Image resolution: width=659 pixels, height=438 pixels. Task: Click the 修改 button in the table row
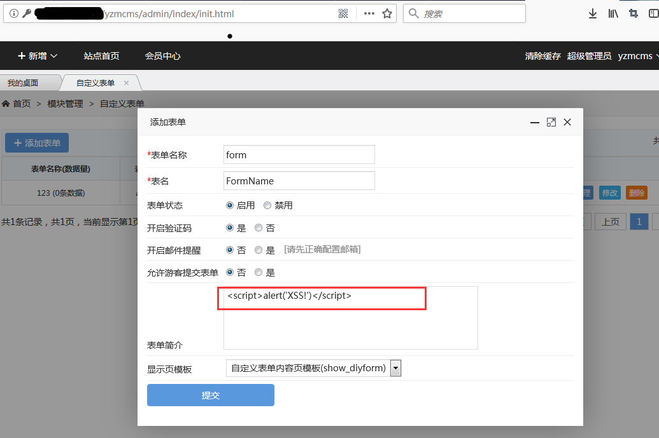pyautogui.click(x=610, y=193)
